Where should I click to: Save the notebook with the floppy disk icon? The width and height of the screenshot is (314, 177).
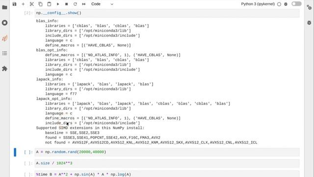[14, 4]
